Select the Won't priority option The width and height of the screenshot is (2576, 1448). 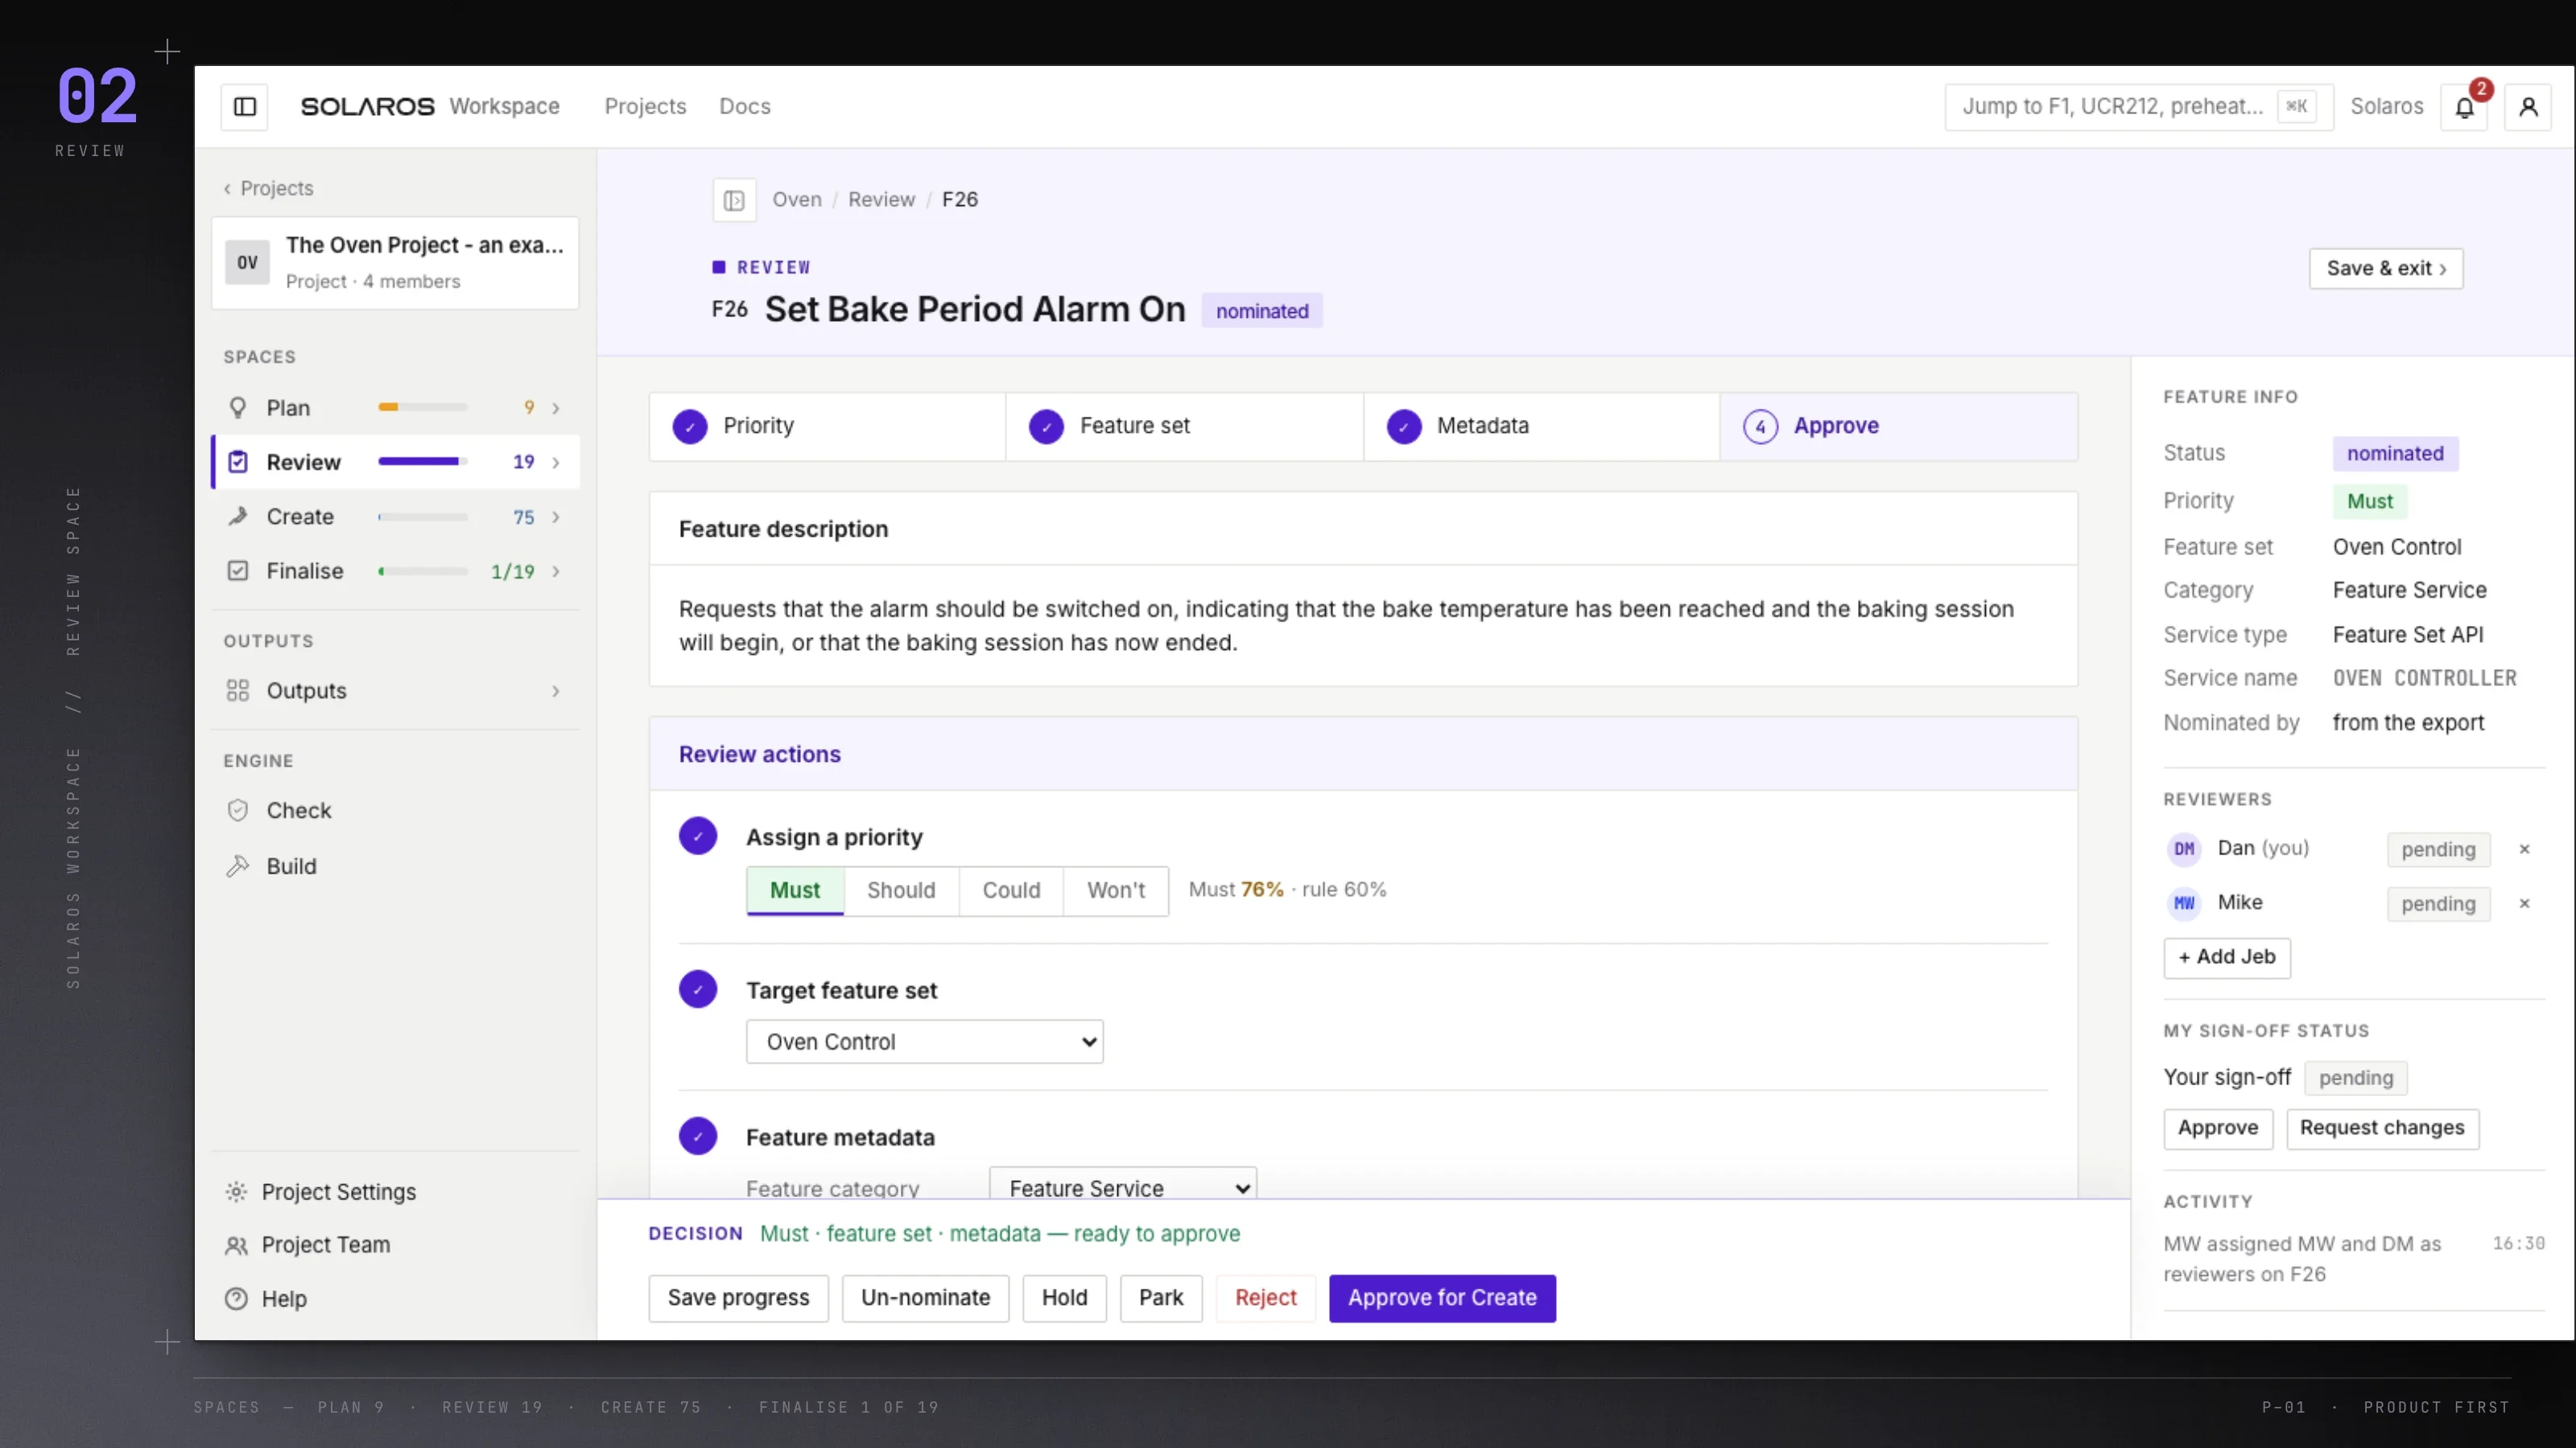click(x=1116, y=891)
